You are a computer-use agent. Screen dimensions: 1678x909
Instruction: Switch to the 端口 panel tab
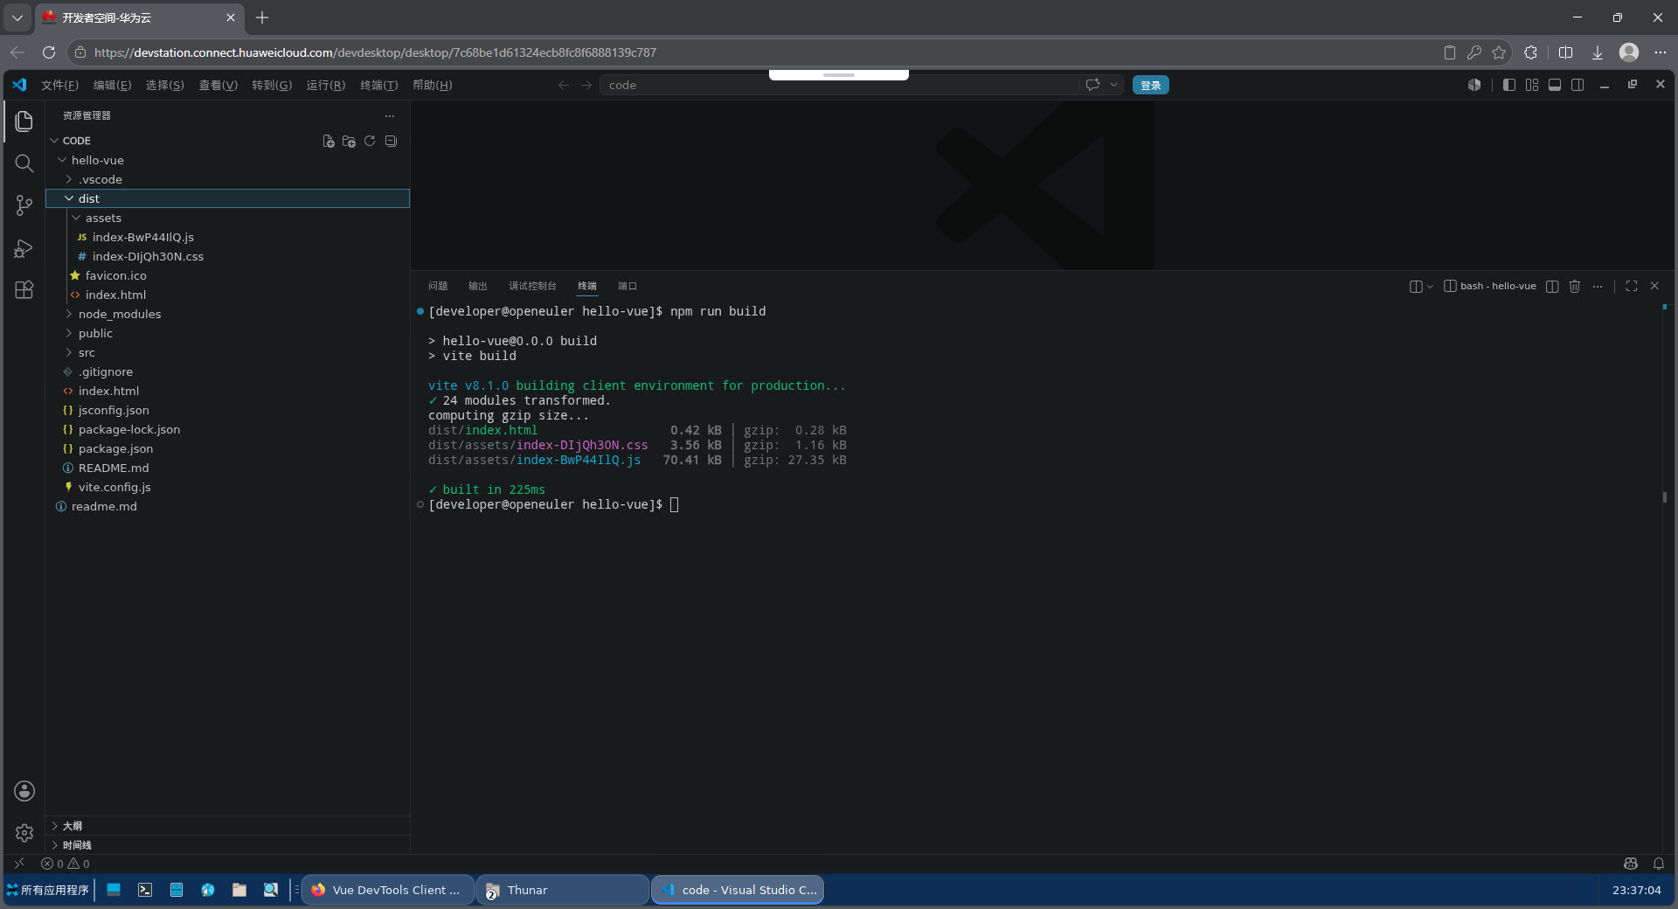point(628,286)
